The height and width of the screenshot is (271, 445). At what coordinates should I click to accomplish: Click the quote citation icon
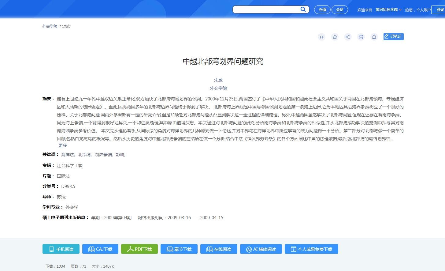point(321,37)
